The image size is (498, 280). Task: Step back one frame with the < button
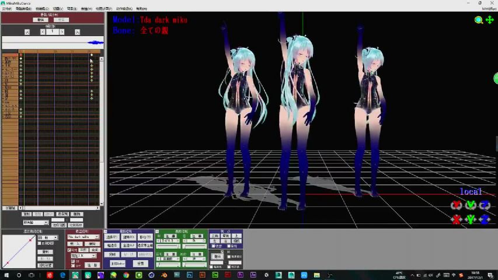point(43,32)
